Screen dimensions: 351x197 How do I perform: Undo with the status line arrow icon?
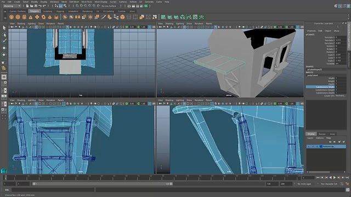40,6
